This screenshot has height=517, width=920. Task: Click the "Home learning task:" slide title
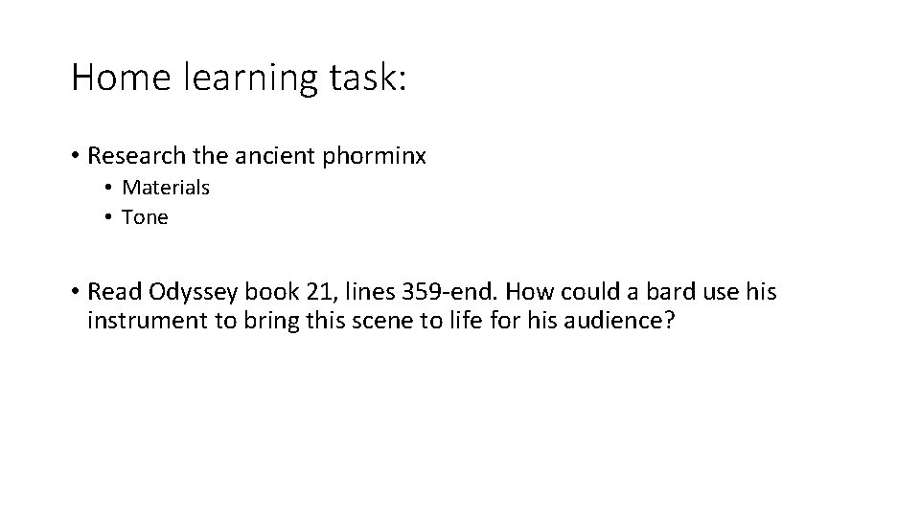click(239, 78)
